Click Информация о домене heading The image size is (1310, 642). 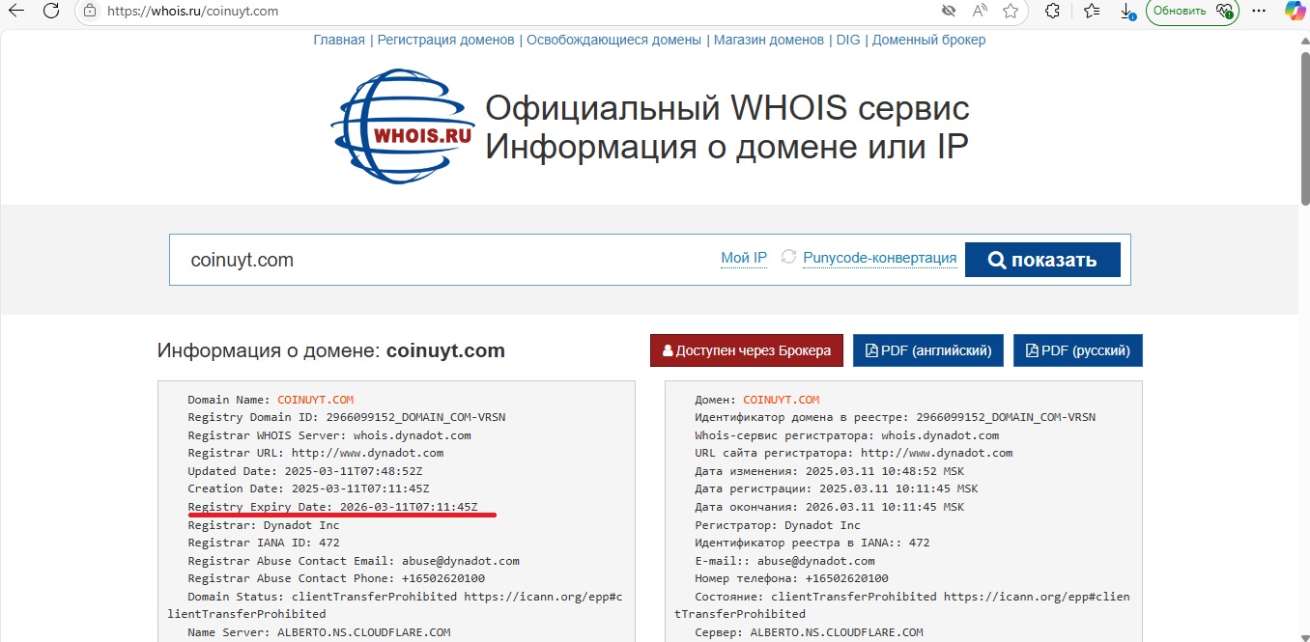pyautogui.click(x=331, y=350)
